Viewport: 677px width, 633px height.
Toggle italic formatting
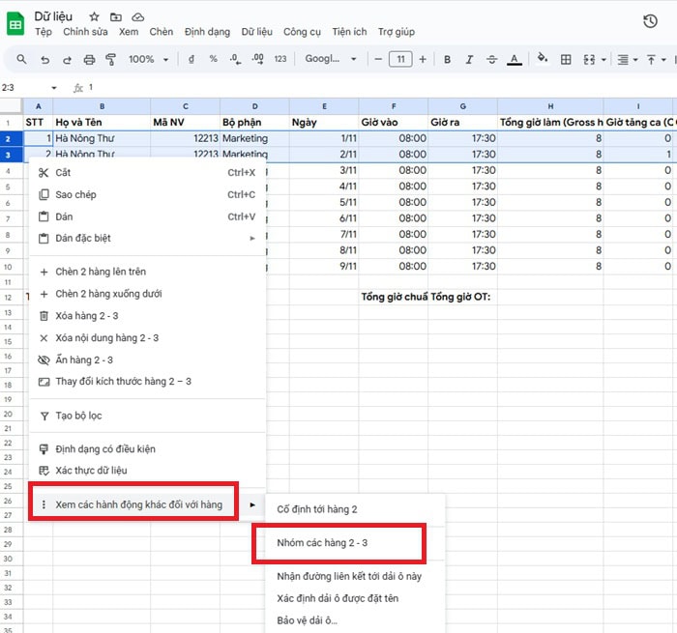pos(469,60)
